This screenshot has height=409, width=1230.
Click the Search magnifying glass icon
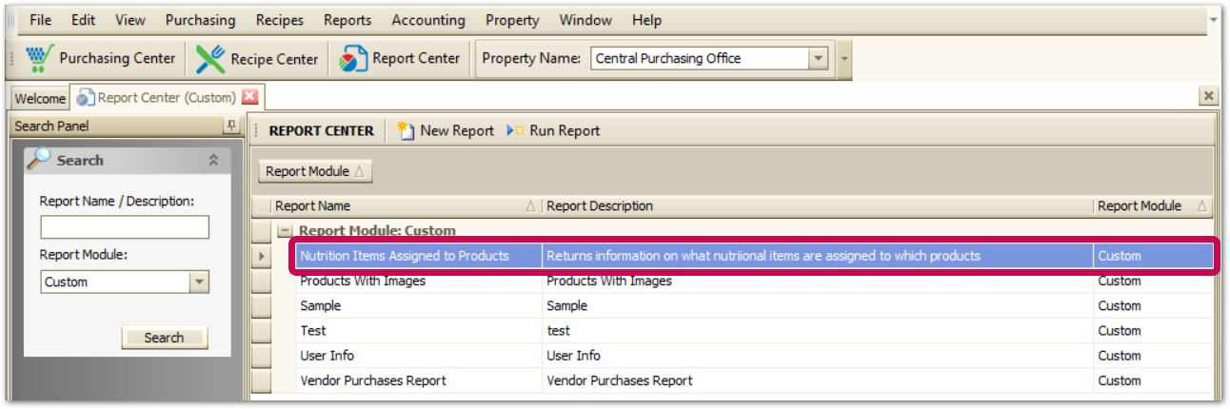point(39,160)
